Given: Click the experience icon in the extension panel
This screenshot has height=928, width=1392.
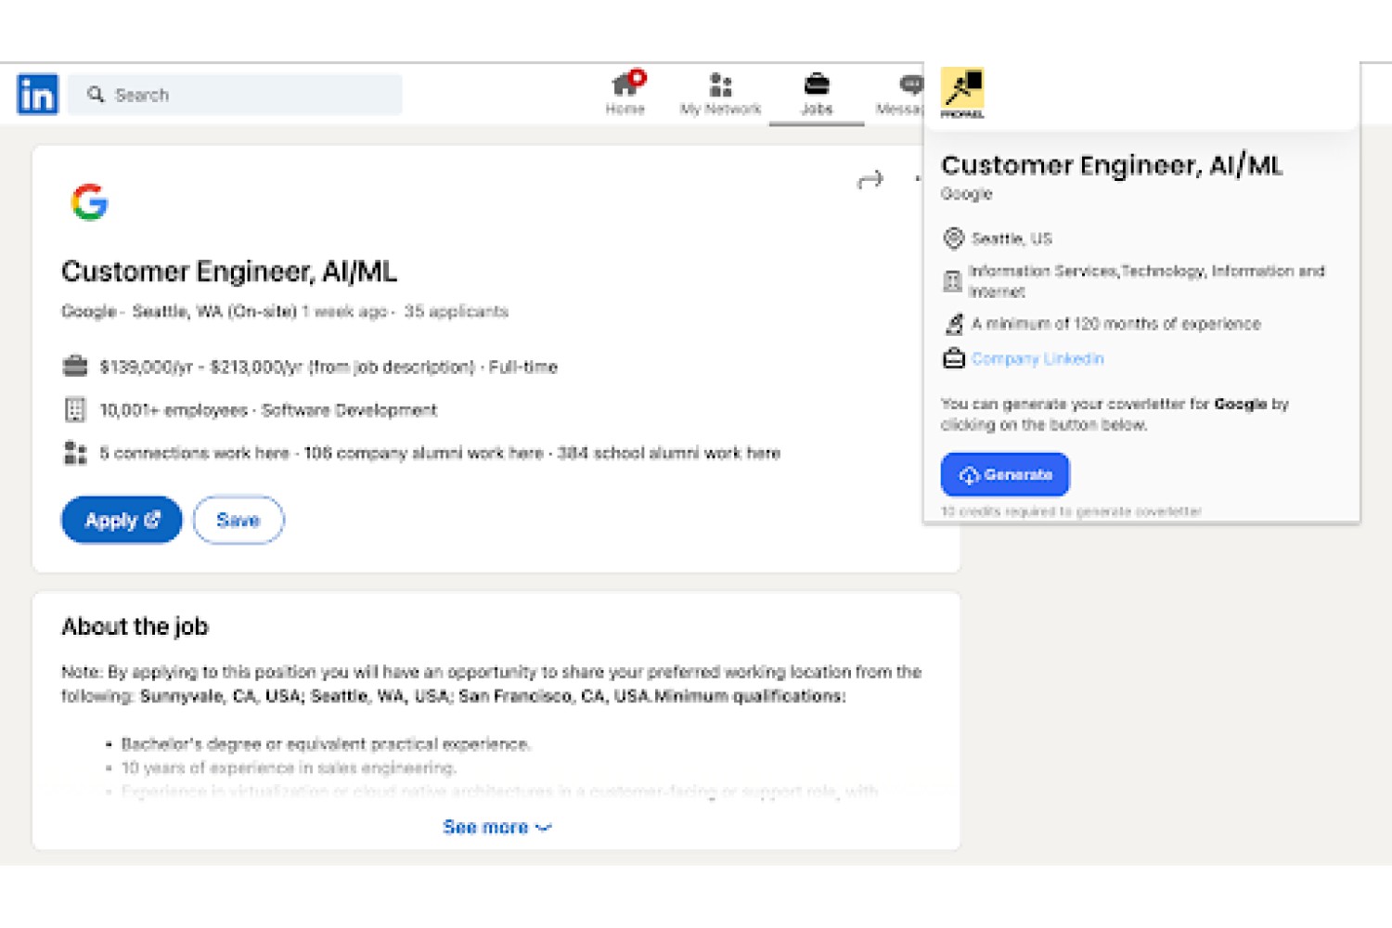Looking at the screenshot, I should (x=954, y=324).
